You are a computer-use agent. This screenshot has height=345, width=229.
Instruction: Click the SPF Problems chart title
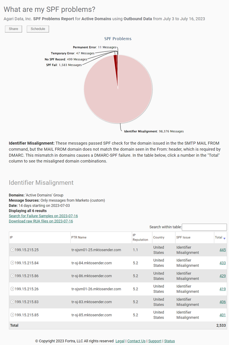coord(118,39)
